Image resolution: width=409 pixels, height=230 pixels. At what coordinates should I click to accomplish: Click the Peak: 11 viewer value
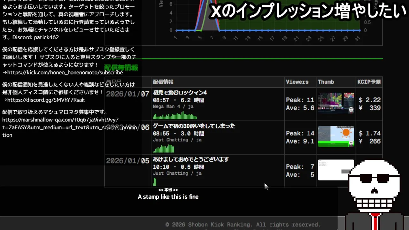300,100
